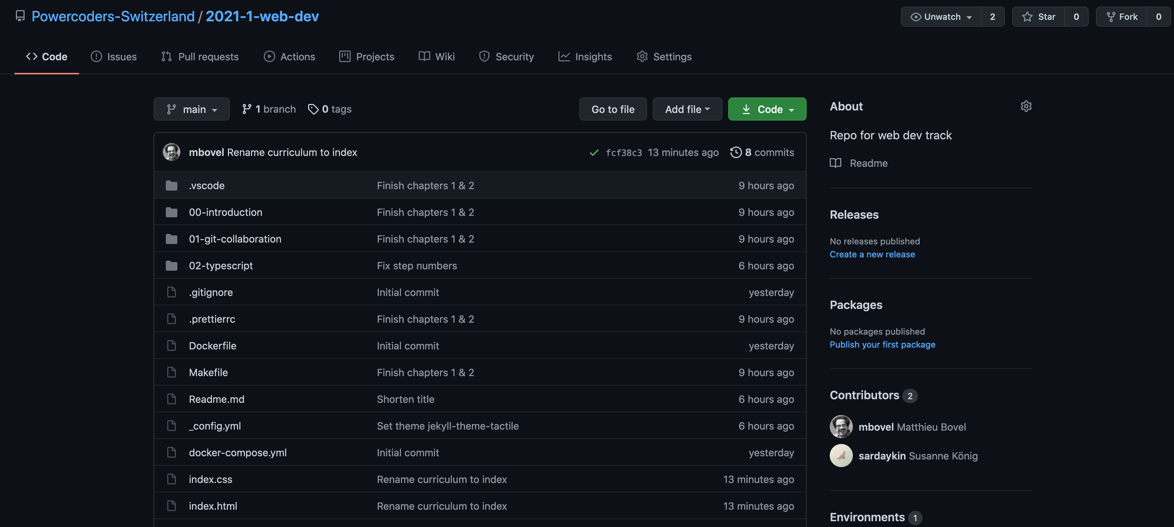The width and height of the screenshot is (1174, 527).
Task: Fork the repository
Action: (1122, 17)
